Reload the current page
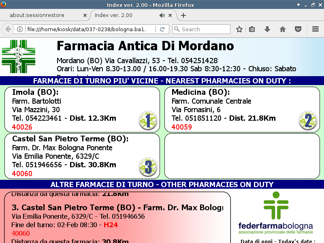 [162, 29]
